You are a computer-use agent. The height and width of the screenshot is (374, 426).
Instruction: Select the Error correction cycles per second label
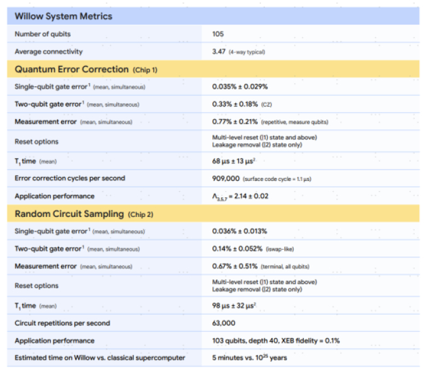coord(69,178)
